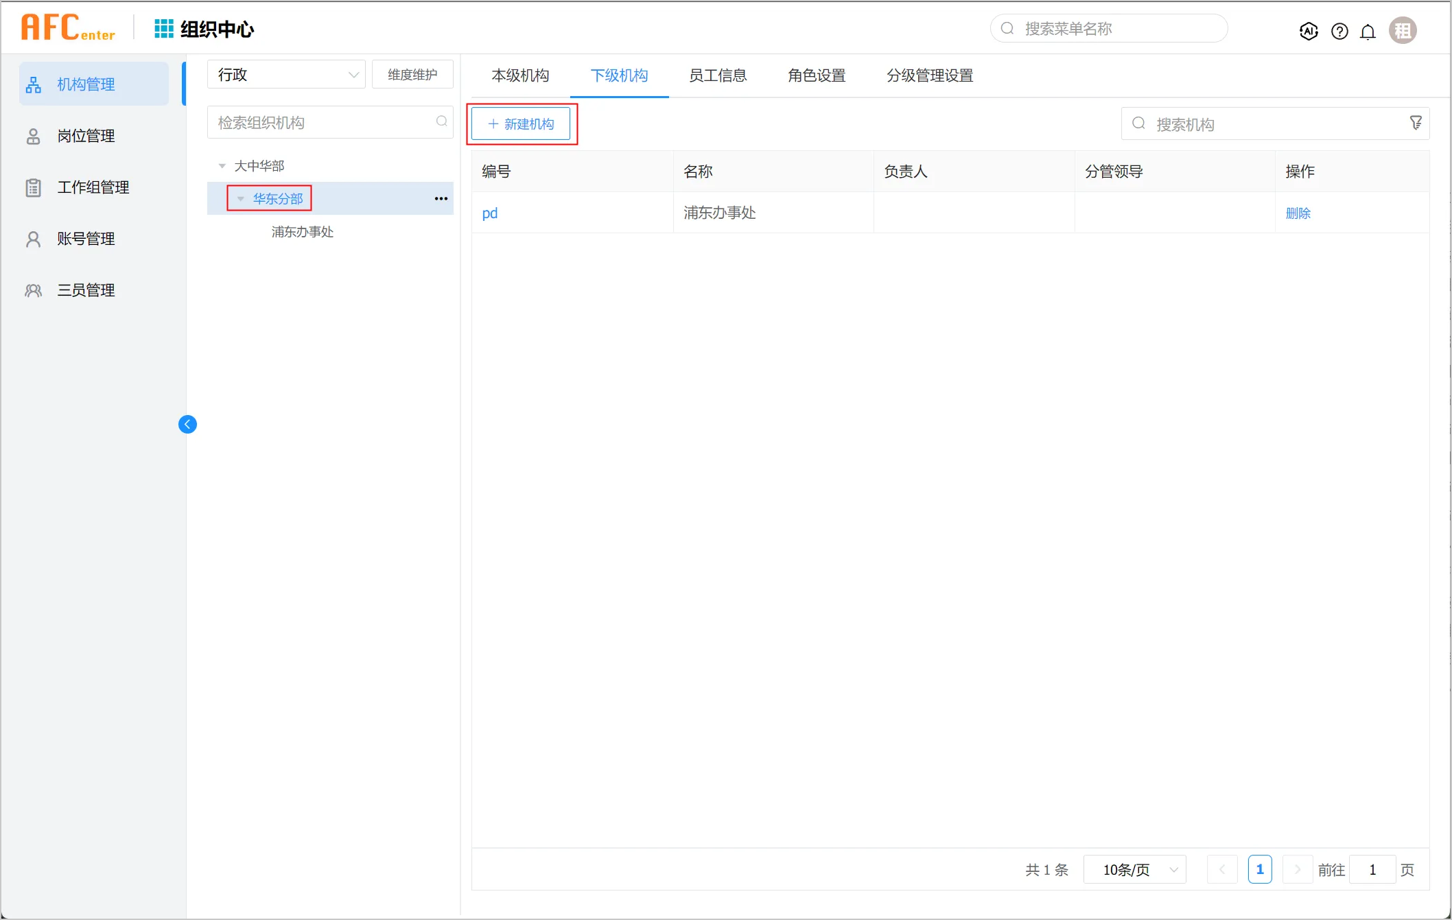Screen dimensions: 1452x920
Task: Collapse the 华东分部 tree node arrow
Action: coord(241,199)
